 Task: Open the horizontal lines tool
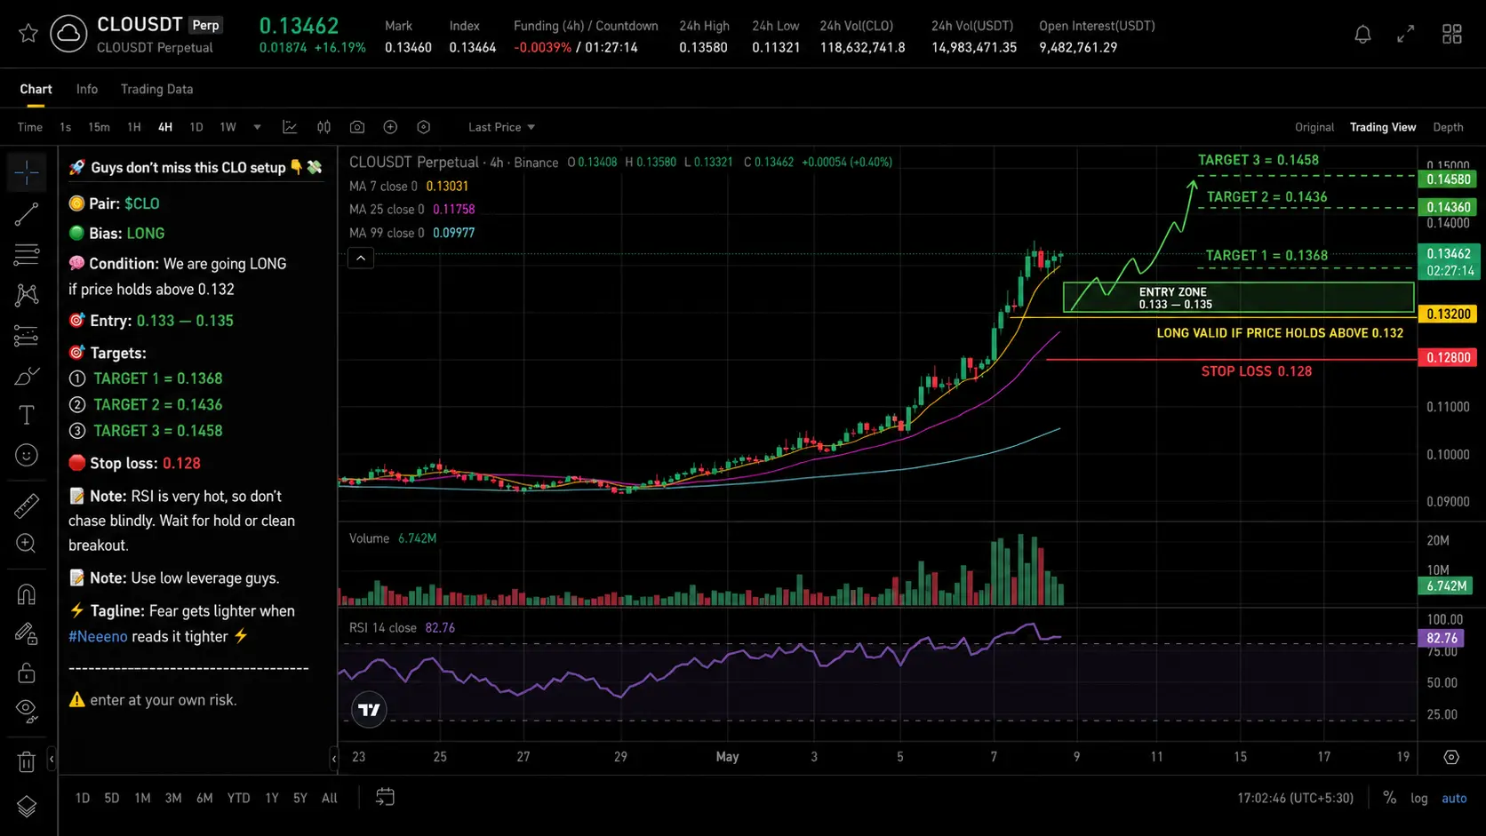27,254
